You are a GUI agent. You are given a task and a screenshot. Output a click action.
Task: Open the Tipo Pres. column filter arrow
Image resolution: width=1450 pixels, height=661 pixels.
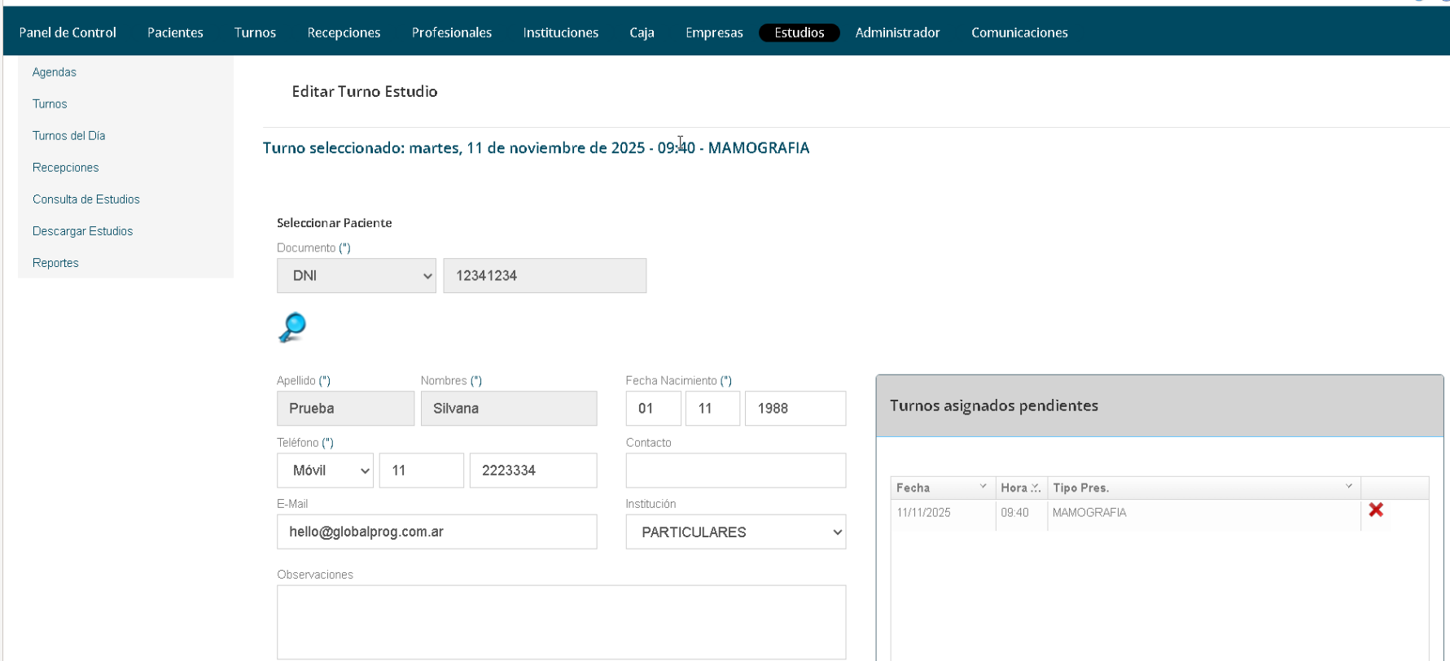pyautogui.click(x=1348, y=487)
